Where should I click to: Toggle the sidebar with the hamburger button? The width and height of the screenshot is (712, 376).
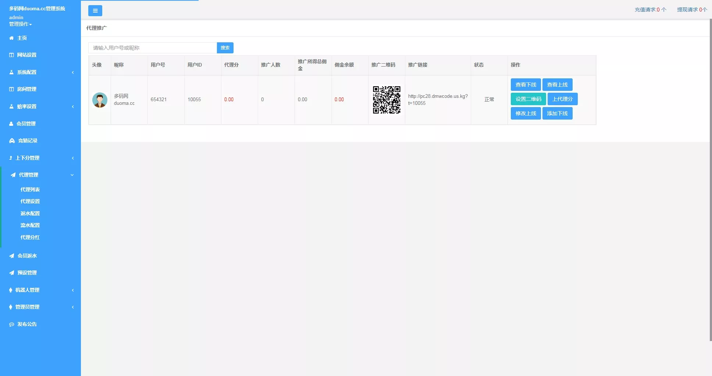tap(95, 11)
